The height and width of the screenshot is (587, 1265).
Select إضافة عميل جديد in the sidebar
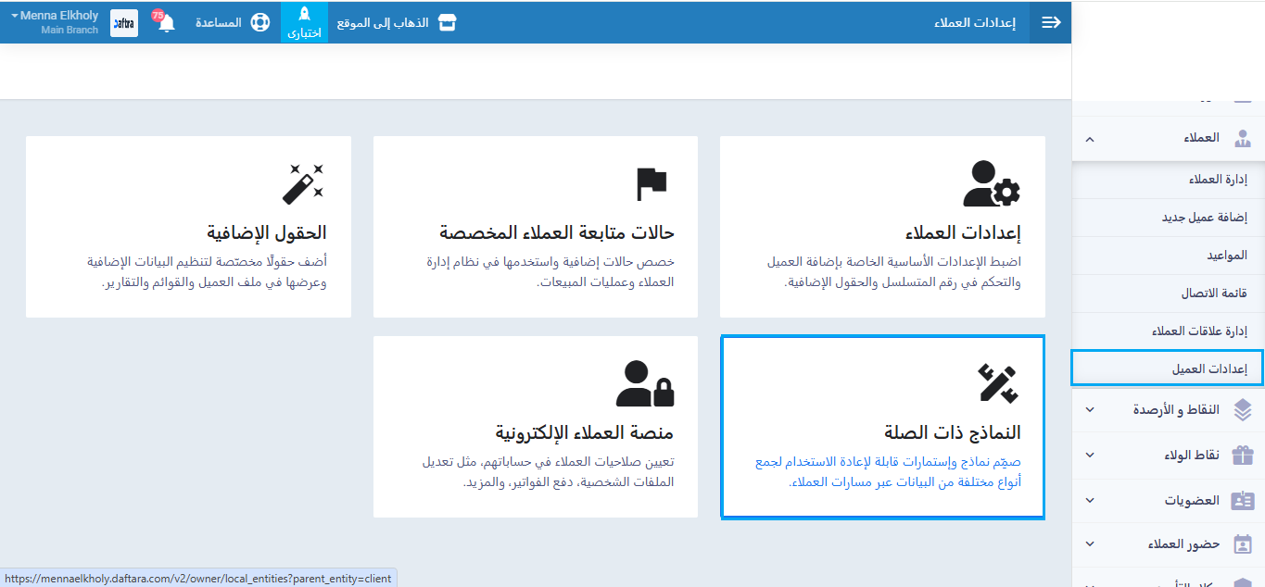(1204, 218)
